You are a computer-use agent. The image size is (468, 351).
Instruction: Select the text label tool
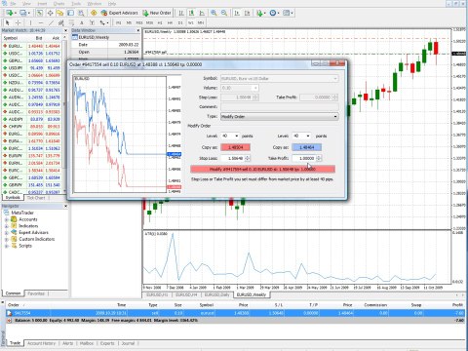tap(93, 22)
